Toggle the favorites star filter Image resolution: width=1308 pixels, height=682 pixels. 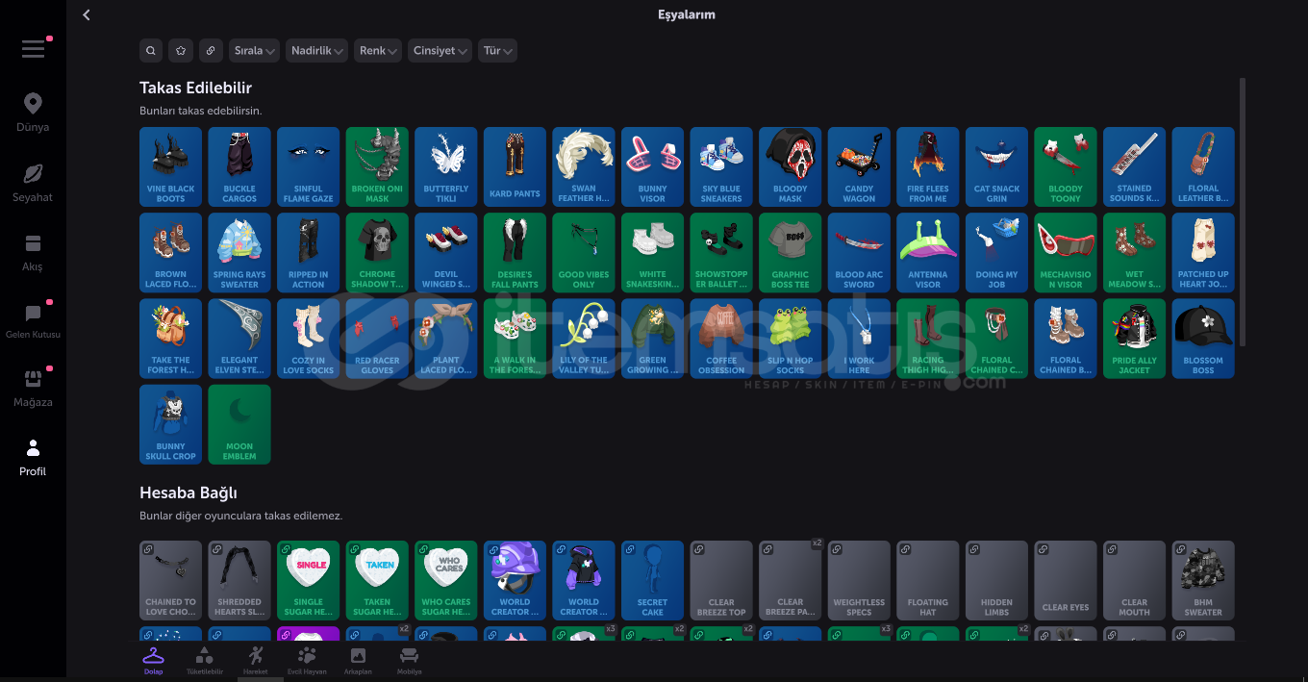tap(181, 51)
